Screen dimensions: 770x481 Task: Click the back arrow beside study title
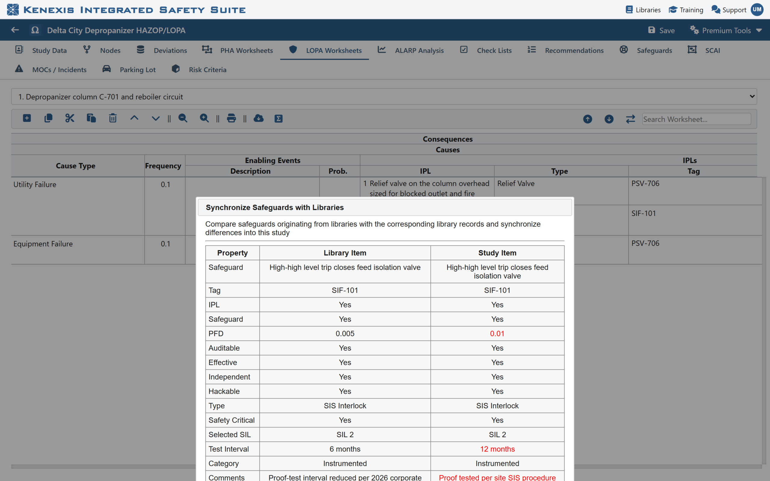tap(15, 30)
